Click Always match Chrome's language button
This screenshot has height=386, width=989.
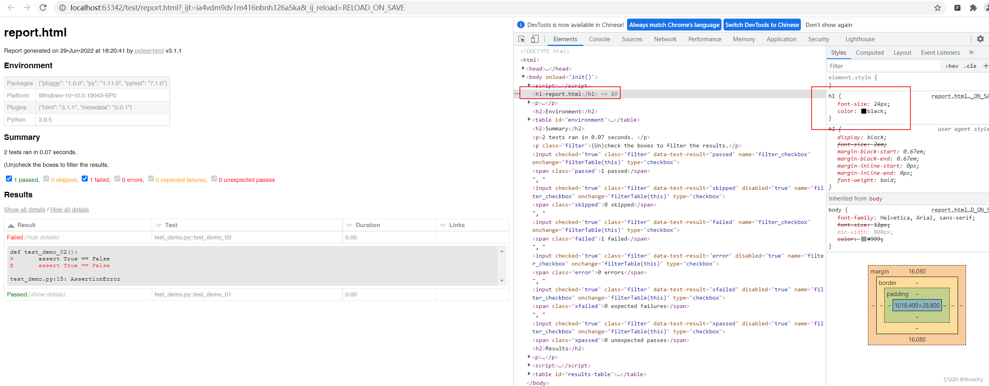coord(674,25)
